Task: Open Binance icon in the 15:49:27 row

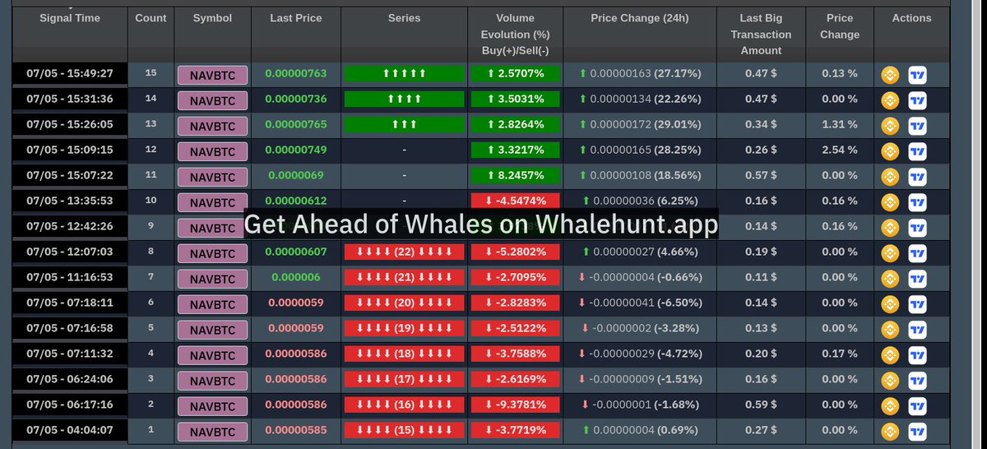Action: coord(890,75)
